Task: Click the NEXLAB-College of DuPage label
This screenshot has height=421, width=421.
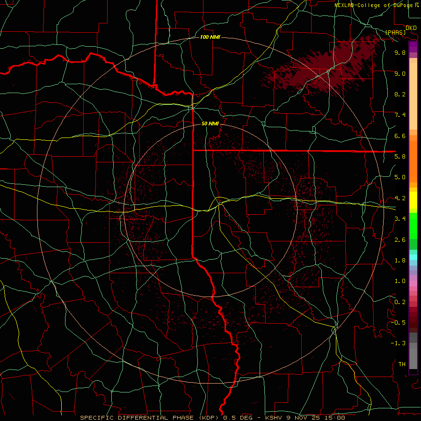Action: point(373,5)
